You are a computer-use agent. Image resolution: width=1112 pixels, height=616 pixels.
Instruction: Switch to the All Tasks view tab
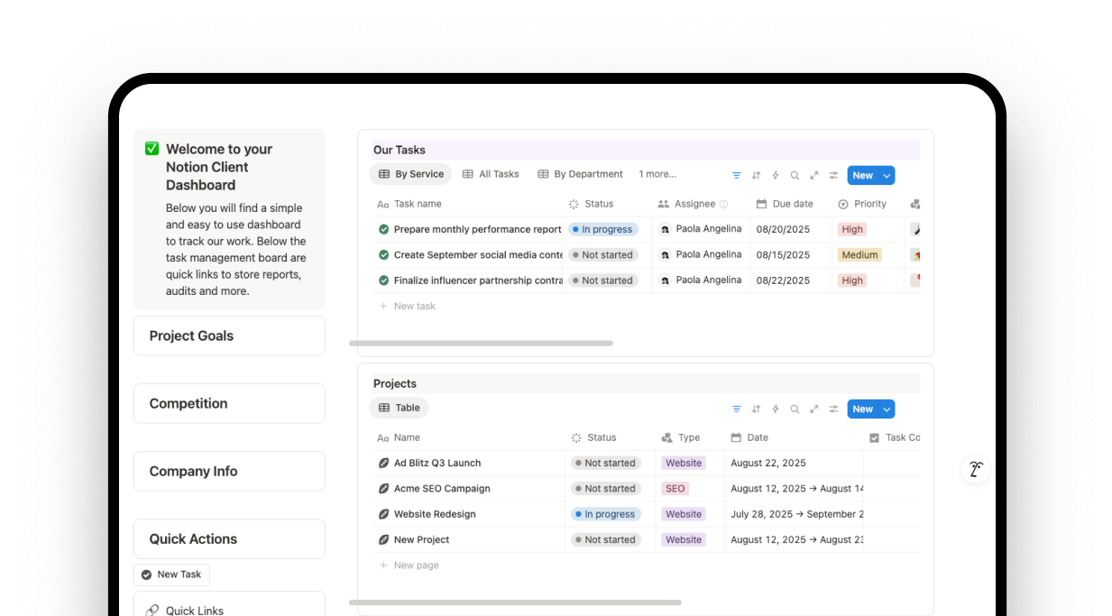(x=491, y=174)
